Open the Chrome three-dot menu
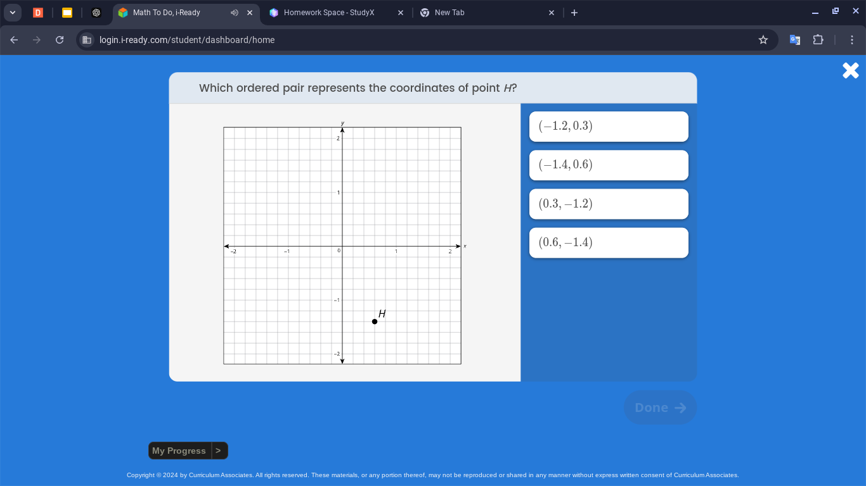Image resolution: width=866 pixels, height=486 pixels. (852, 40)
